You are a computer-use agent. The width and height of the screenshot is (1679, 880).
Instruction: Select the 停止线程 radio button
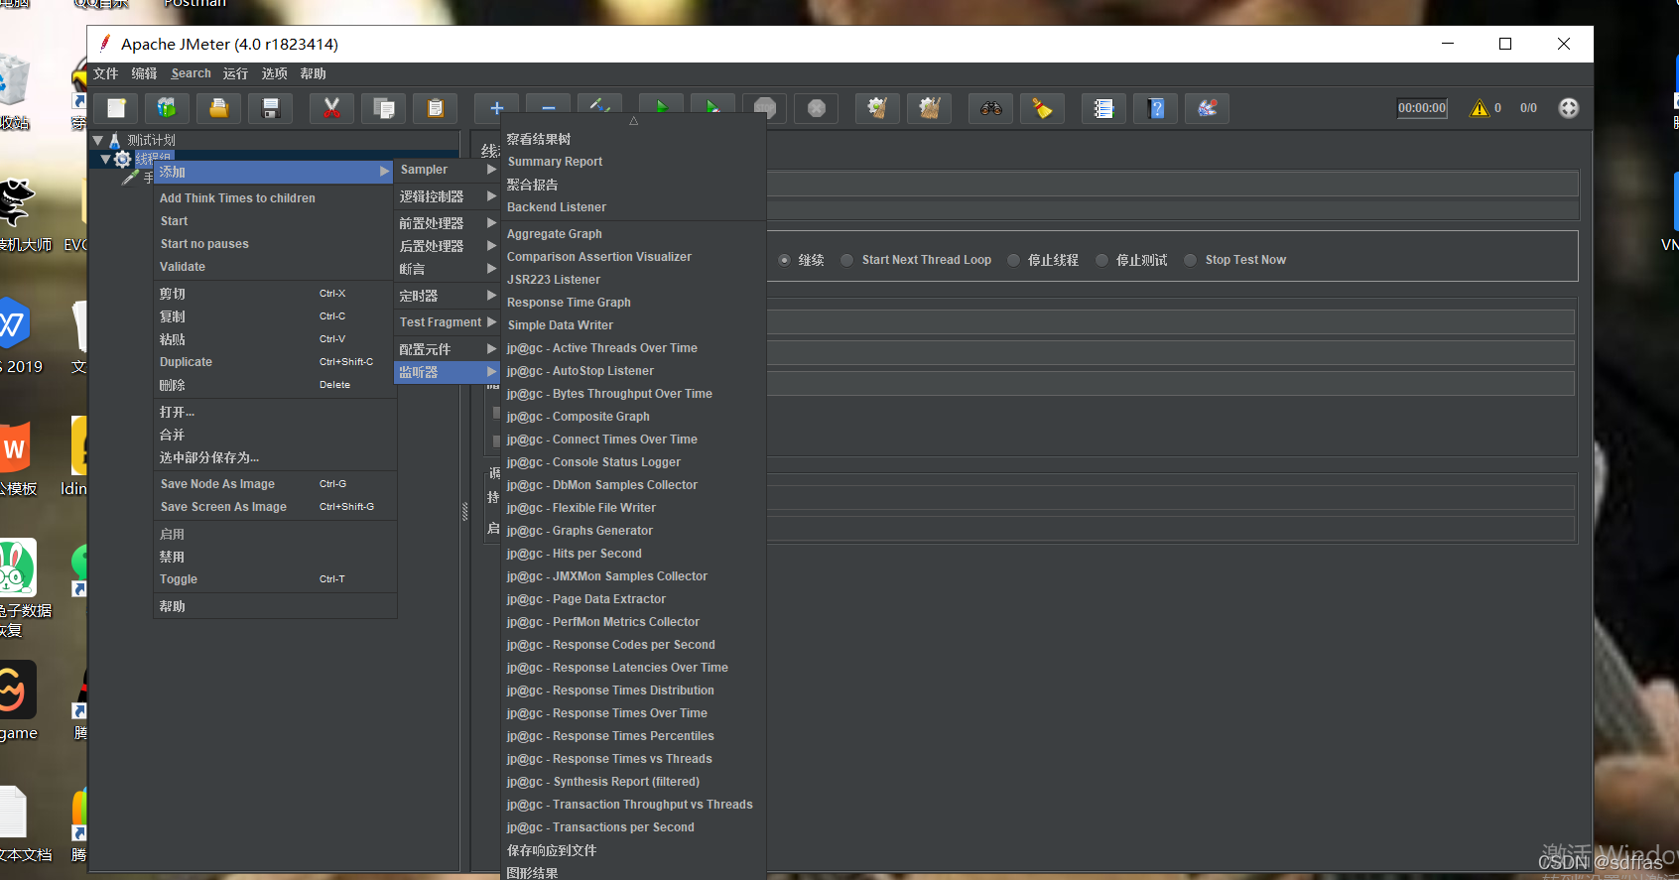[x=1013, y=260]
